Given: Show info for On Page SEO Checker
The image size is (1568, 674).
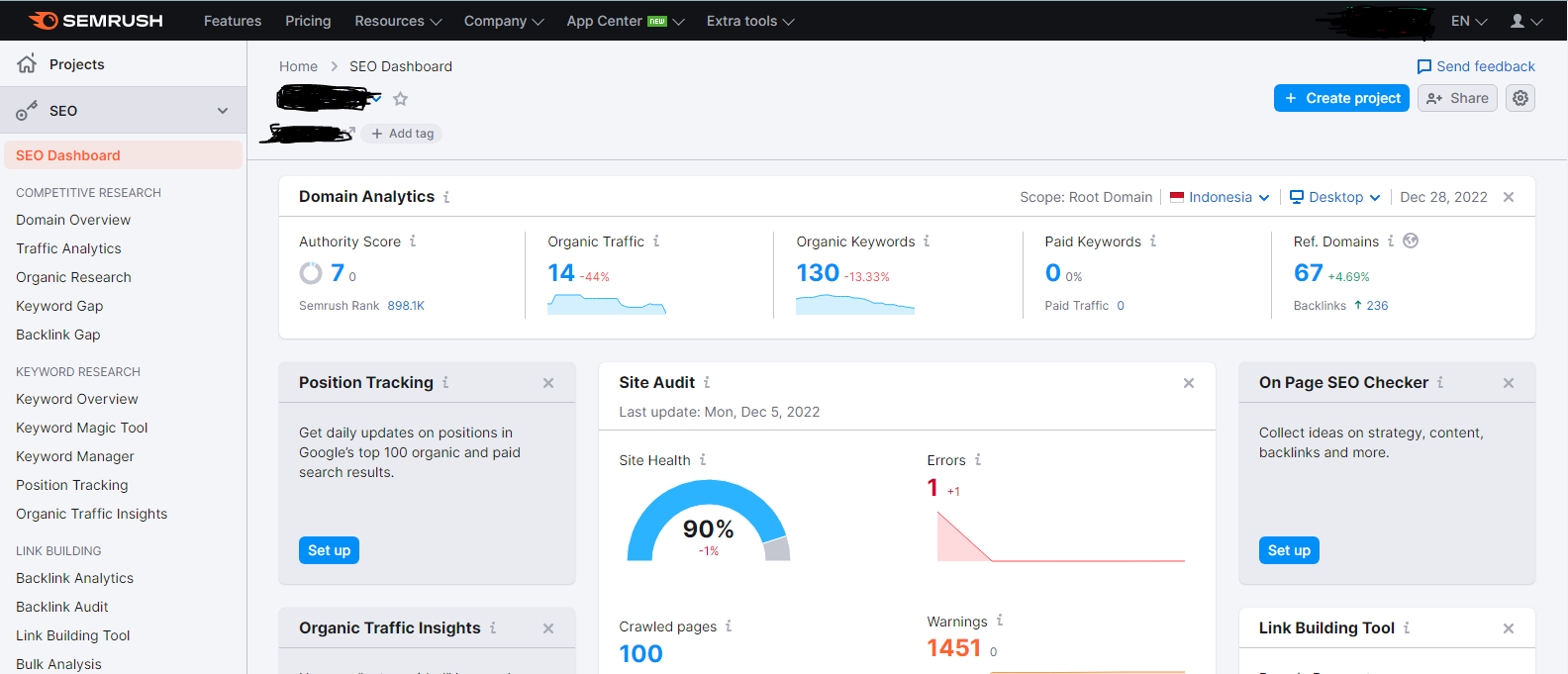Looking at the screenshot, I should click(x=1440, y=383).
